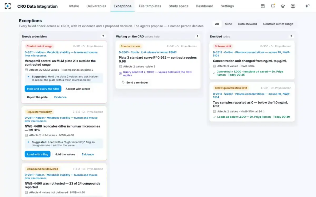Image resolution: width=316 pixels, height=197 pixels.
Task: Open the File templates tab
Action: point(150,6)
